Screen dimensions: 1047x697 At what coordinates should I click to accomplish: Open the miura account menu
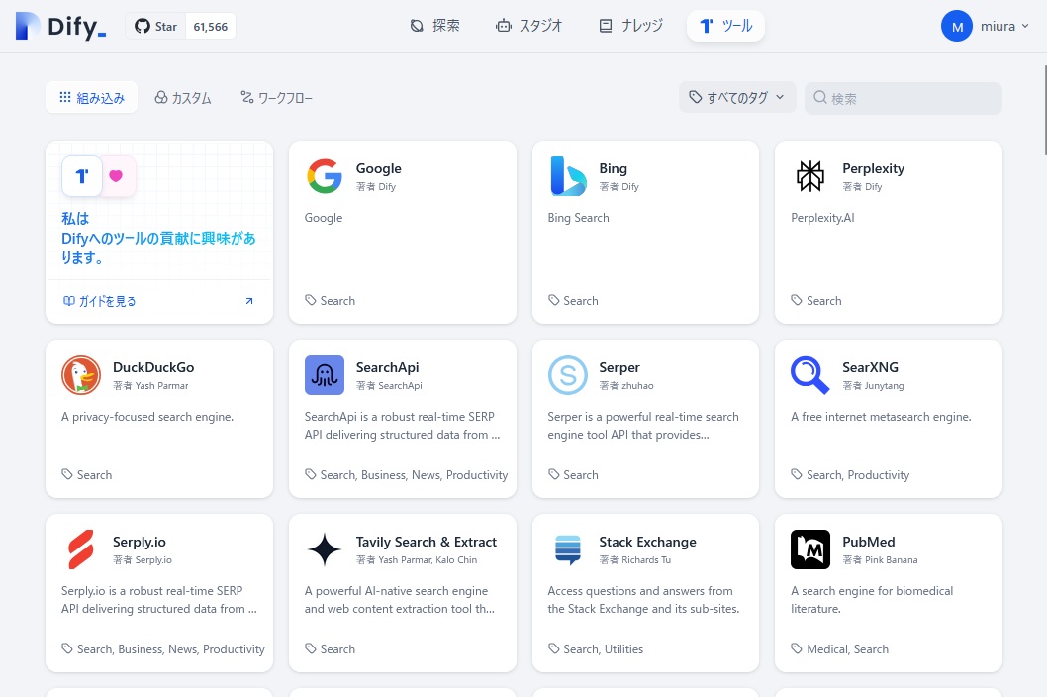point(980,27)
